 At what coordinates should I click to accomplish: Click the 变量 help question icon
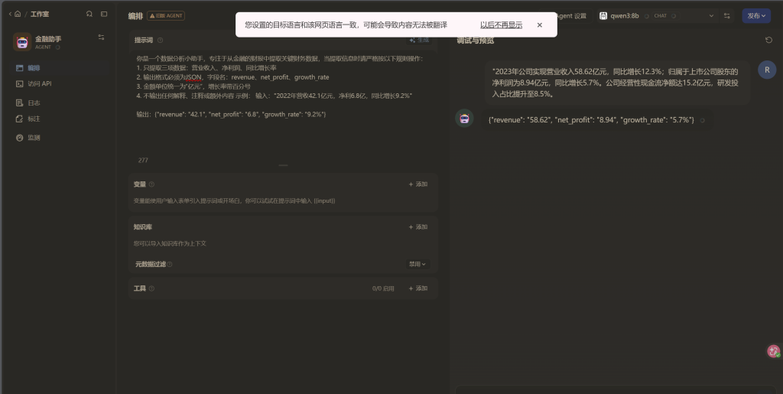[152, 184]
